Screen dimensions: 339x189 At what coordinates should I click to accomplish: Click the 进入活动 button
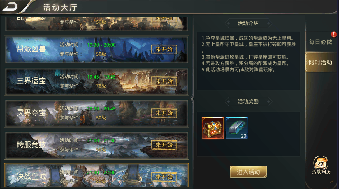point(248,172)
